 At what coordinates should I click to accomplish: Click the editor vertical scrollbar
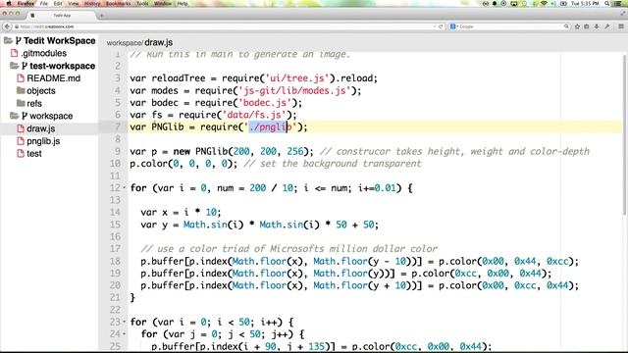coord(625,136)
